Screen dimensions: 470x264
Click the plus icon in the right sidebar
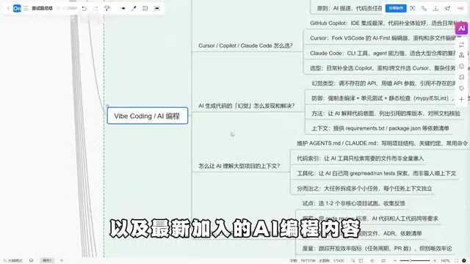pos(462,100)
